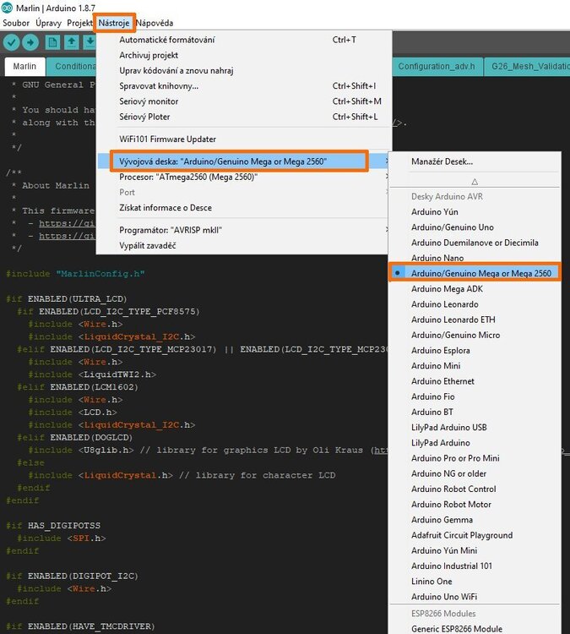Screen dimensions: 570x634
Task: Choose Generic ESP8266 Module board
Action: coord(475,628)
